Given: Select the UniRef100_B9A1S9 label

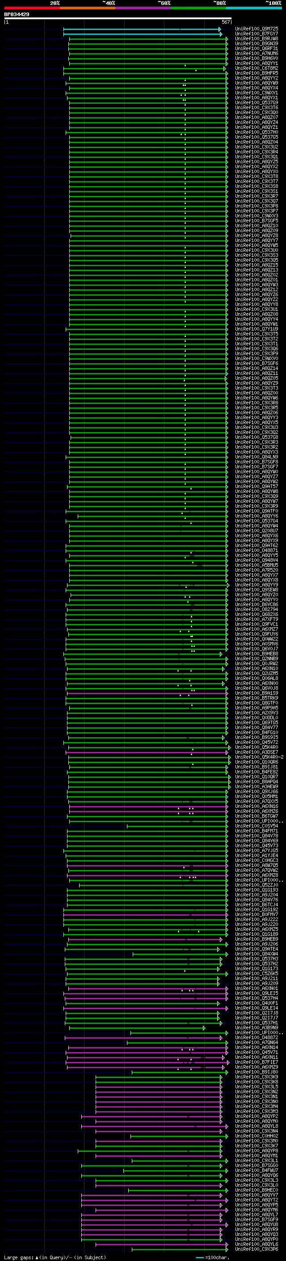Looking at the screenshot, I should click(256, 693).
